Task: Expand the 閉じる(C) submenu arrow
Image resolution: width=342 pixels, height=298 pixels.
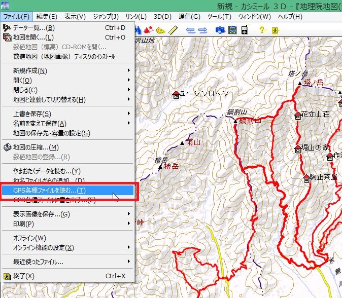Action: 129,90
